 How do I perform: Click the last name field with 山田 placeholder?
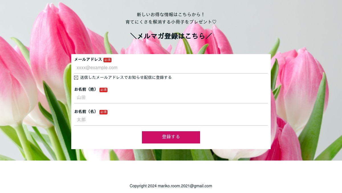[x=171, y=98]
